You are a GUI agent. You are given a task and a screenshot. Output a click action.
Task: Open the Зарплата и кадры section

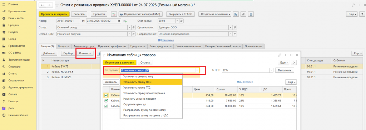pos(19,60)
